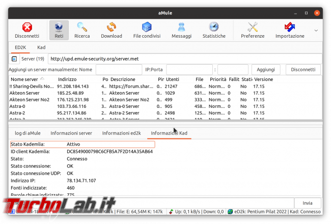This screenshot has width=331, height=224.
Task: Sort by Fallit column header
Action: pos(234,79)
